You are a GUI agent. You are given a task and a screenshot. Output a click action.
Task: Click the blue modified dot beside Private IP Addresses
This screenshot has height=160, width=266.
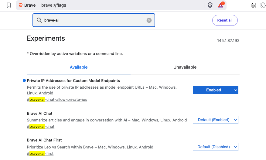[x=24, y=81]
